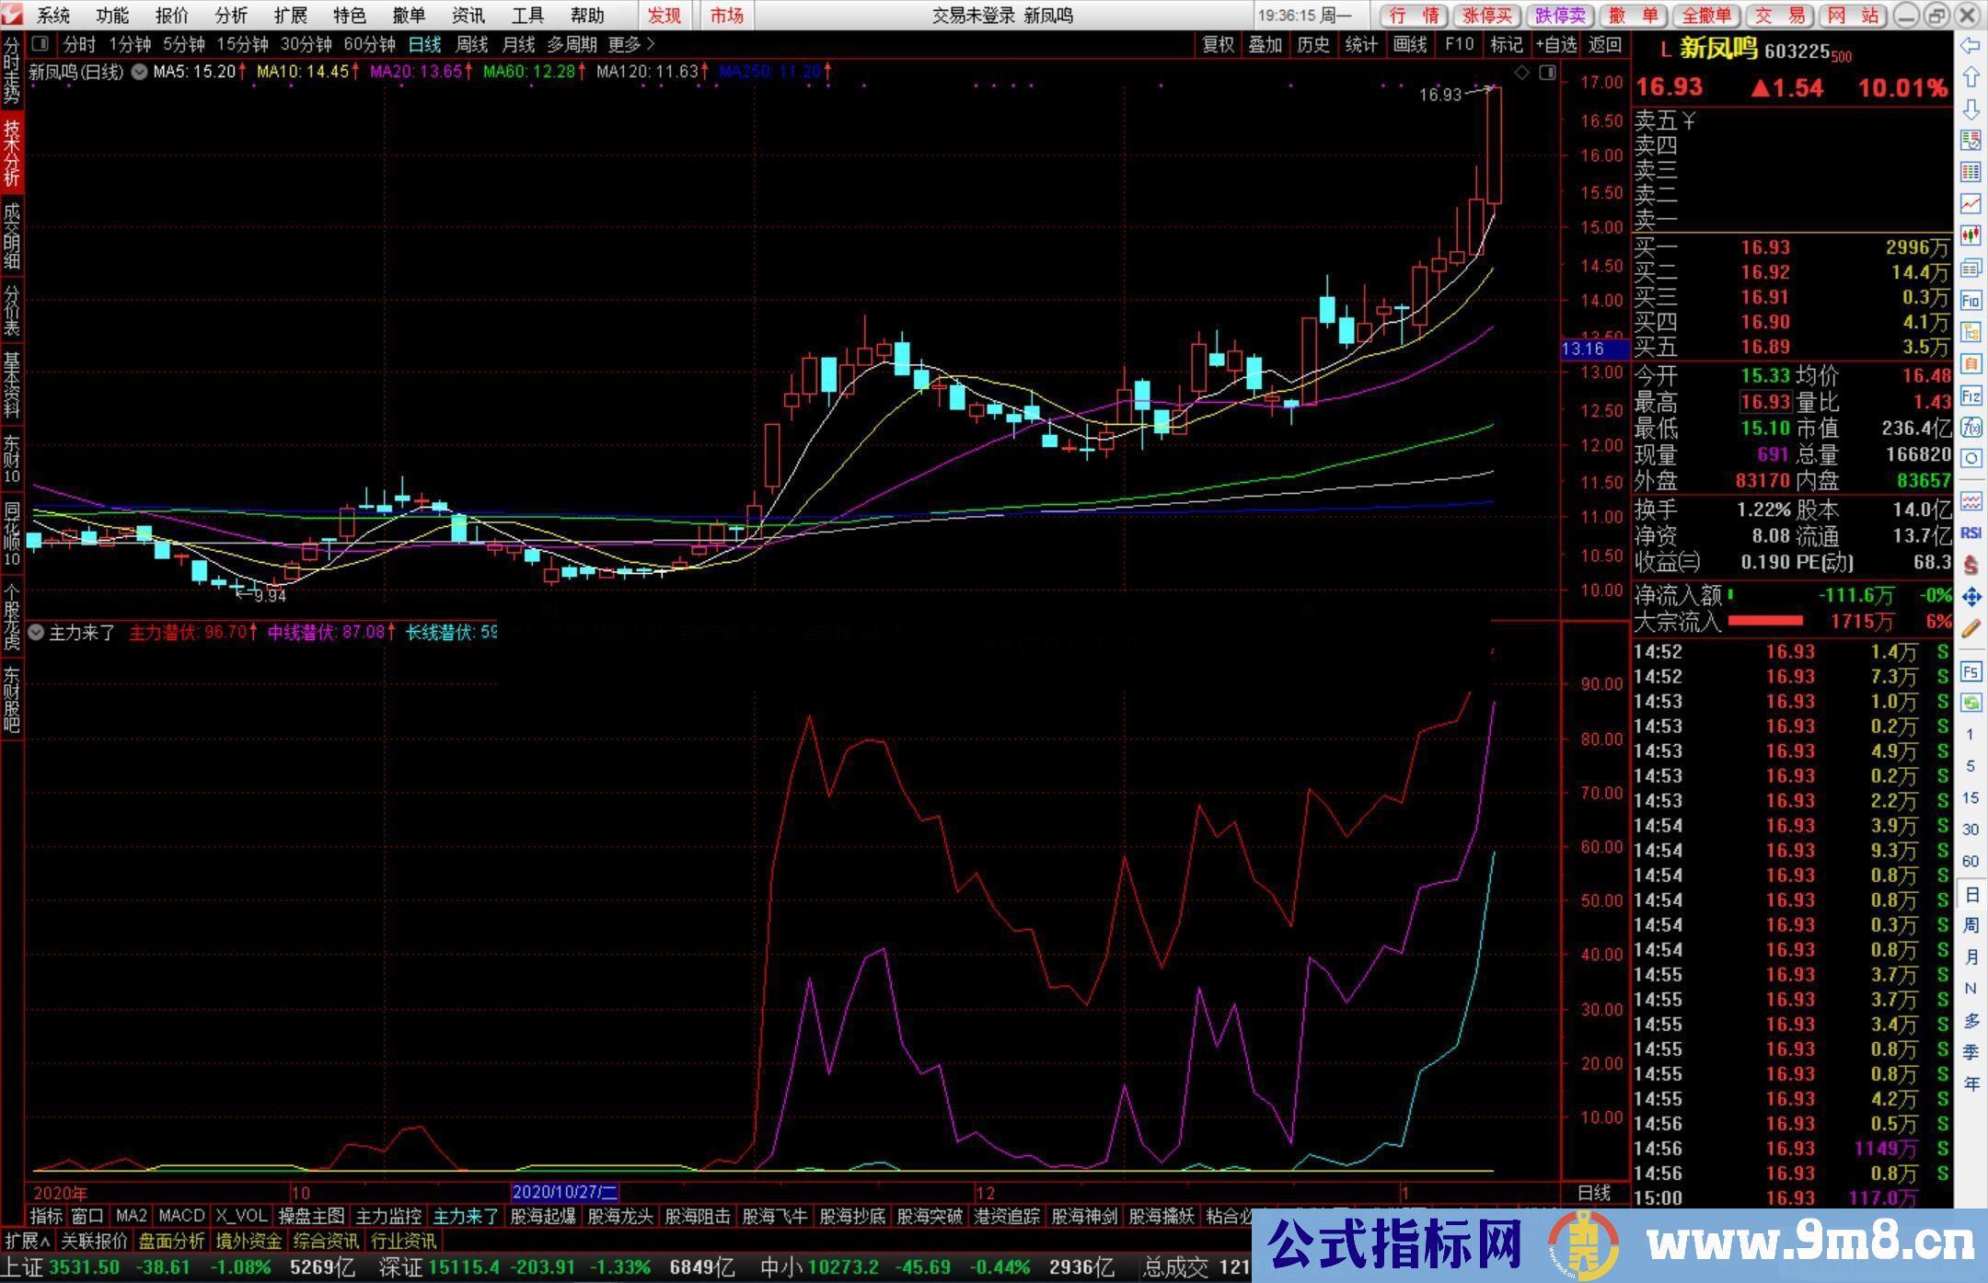Click the green refresh icon in right sidebar

point(1971,704)
